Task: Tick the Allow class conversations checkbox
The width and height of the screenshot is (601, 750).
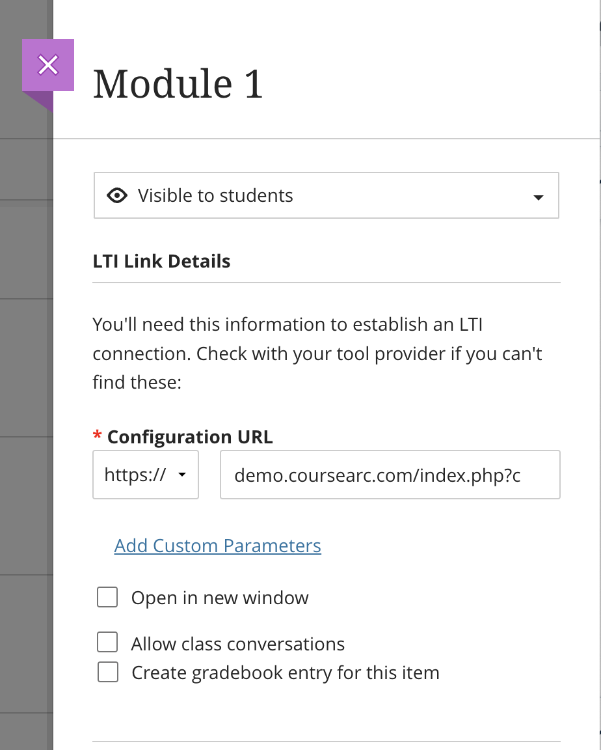Action: pyautogui.click(x=107, y=643)
